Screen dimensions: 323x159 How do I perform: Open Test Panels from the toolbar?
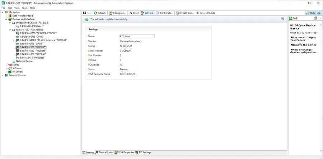click(x=164, y=13)
